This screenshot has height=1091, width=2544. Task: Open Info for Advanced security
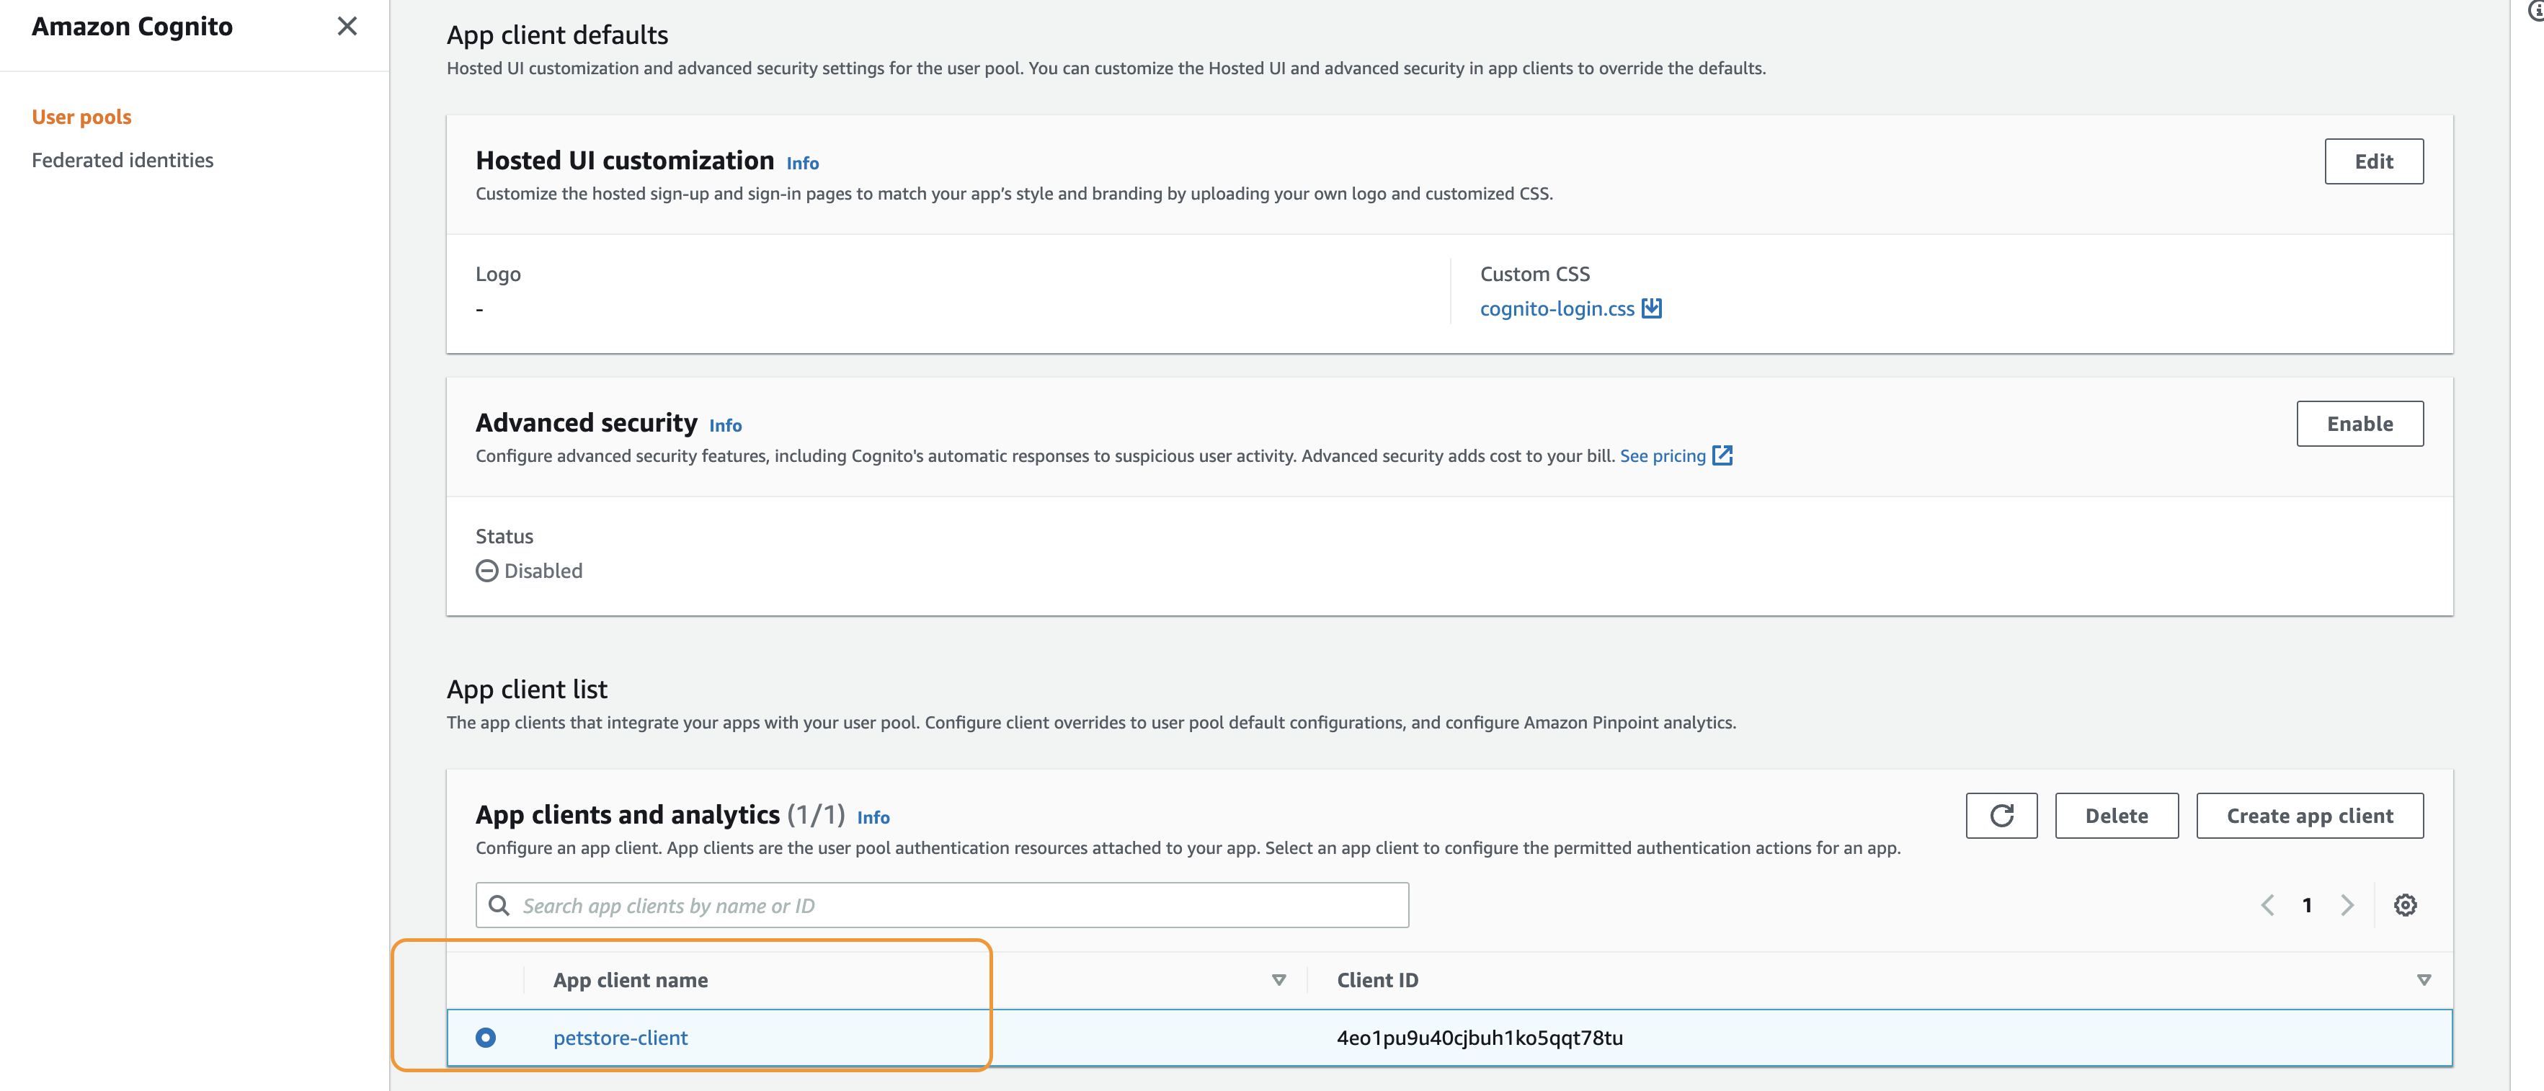click(725, 426)
